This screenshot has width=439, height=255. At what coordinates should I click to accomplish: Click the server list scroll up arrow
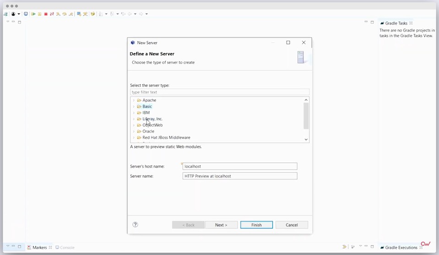[x=306, y=100]
